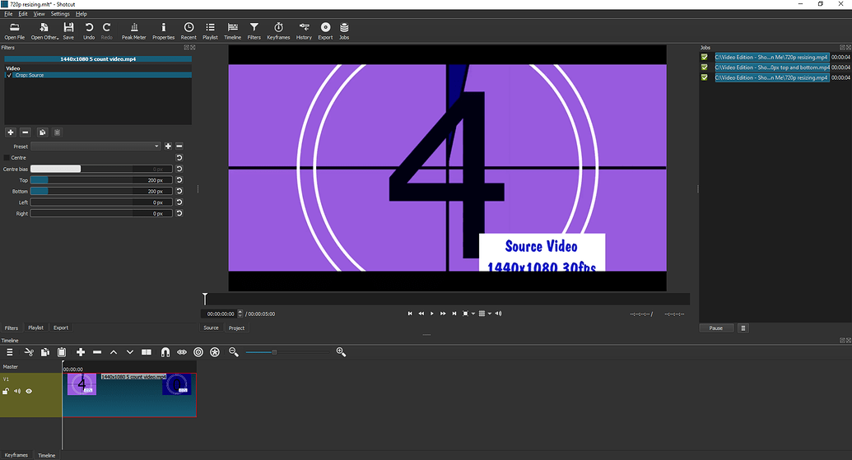Reset the Bottom crop value

[179, 191]
